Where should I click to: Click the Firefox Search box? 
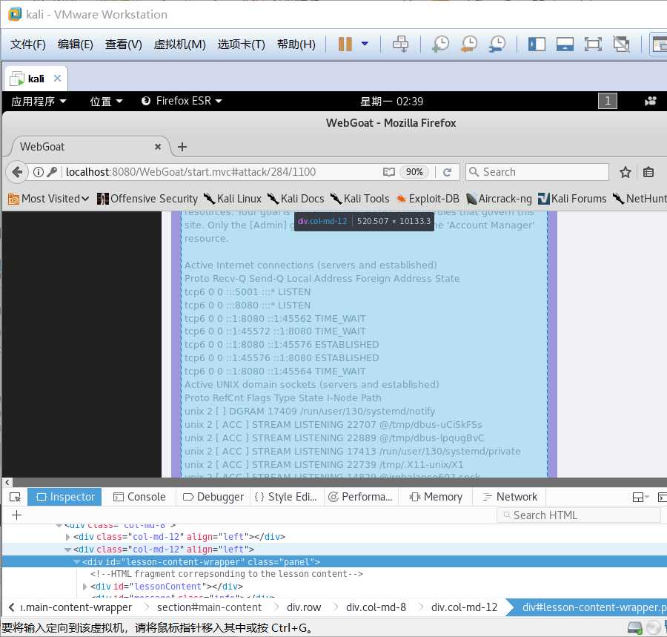click(537, 172)
